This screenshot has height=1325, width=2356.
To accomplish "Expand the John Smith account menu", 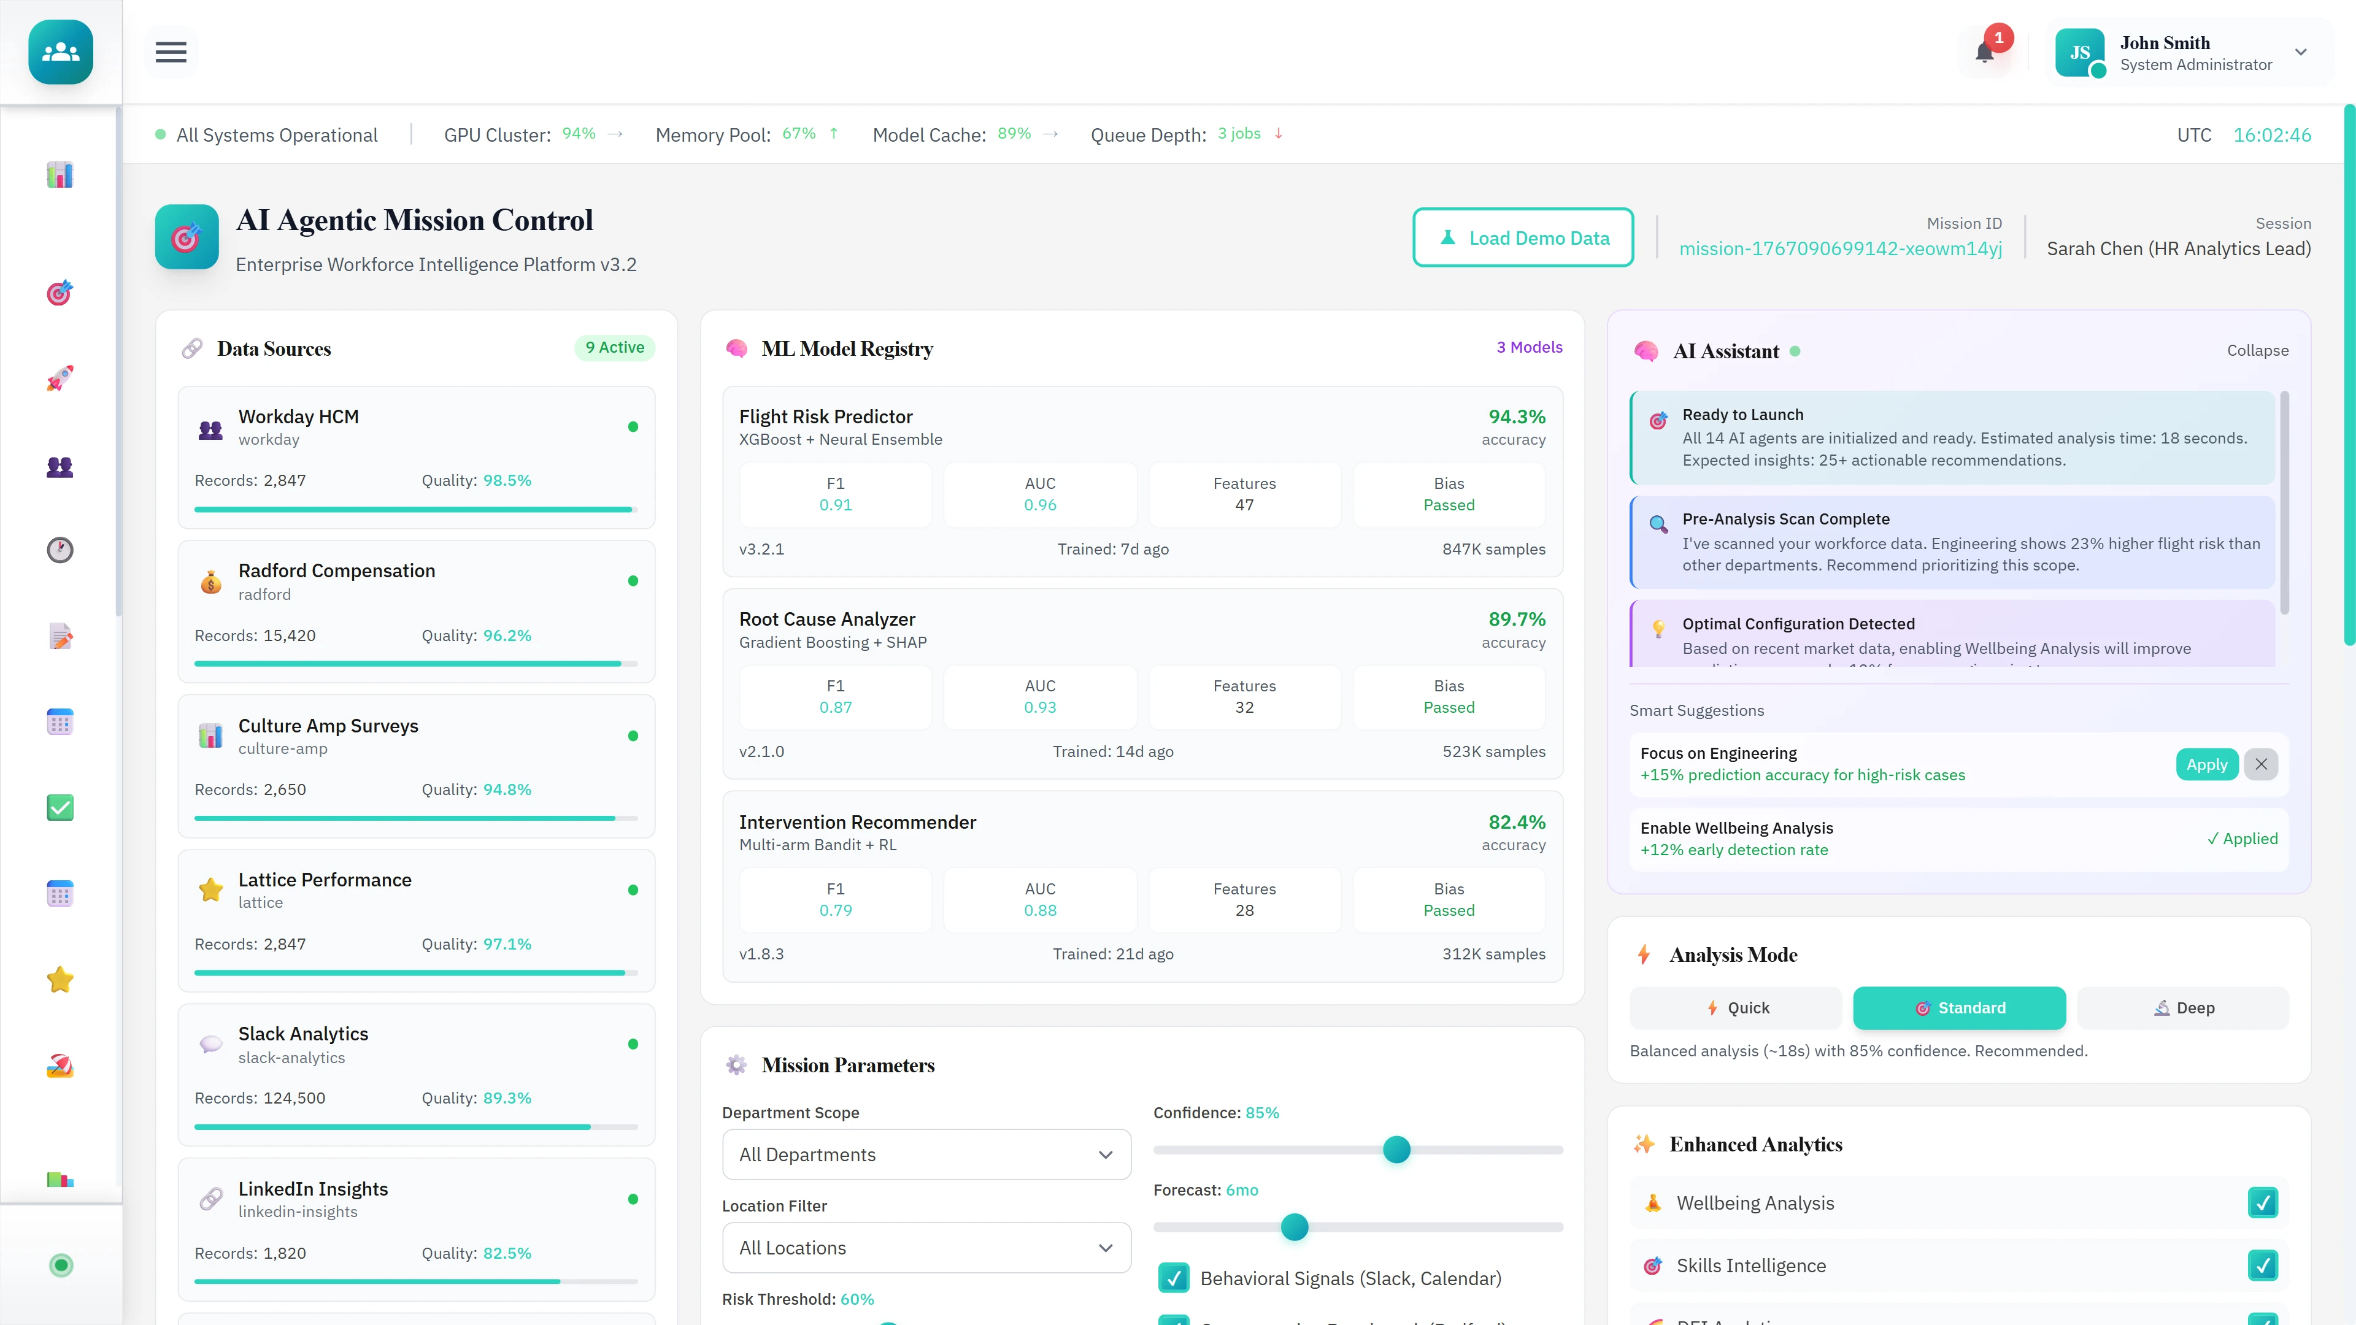I will 2303,52.
